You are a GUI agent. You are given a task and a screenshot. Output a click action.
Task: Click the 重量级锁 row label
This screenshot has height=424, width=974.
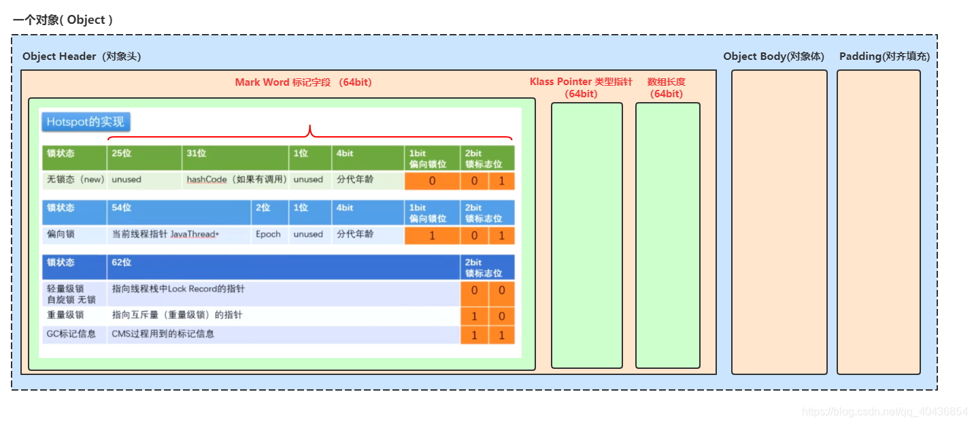pyautogui.click(x=66, y=315)
